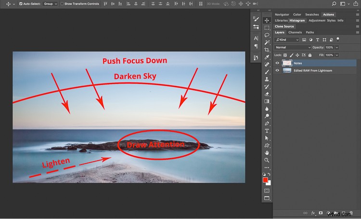Add a layer mask

coord(321,213)
